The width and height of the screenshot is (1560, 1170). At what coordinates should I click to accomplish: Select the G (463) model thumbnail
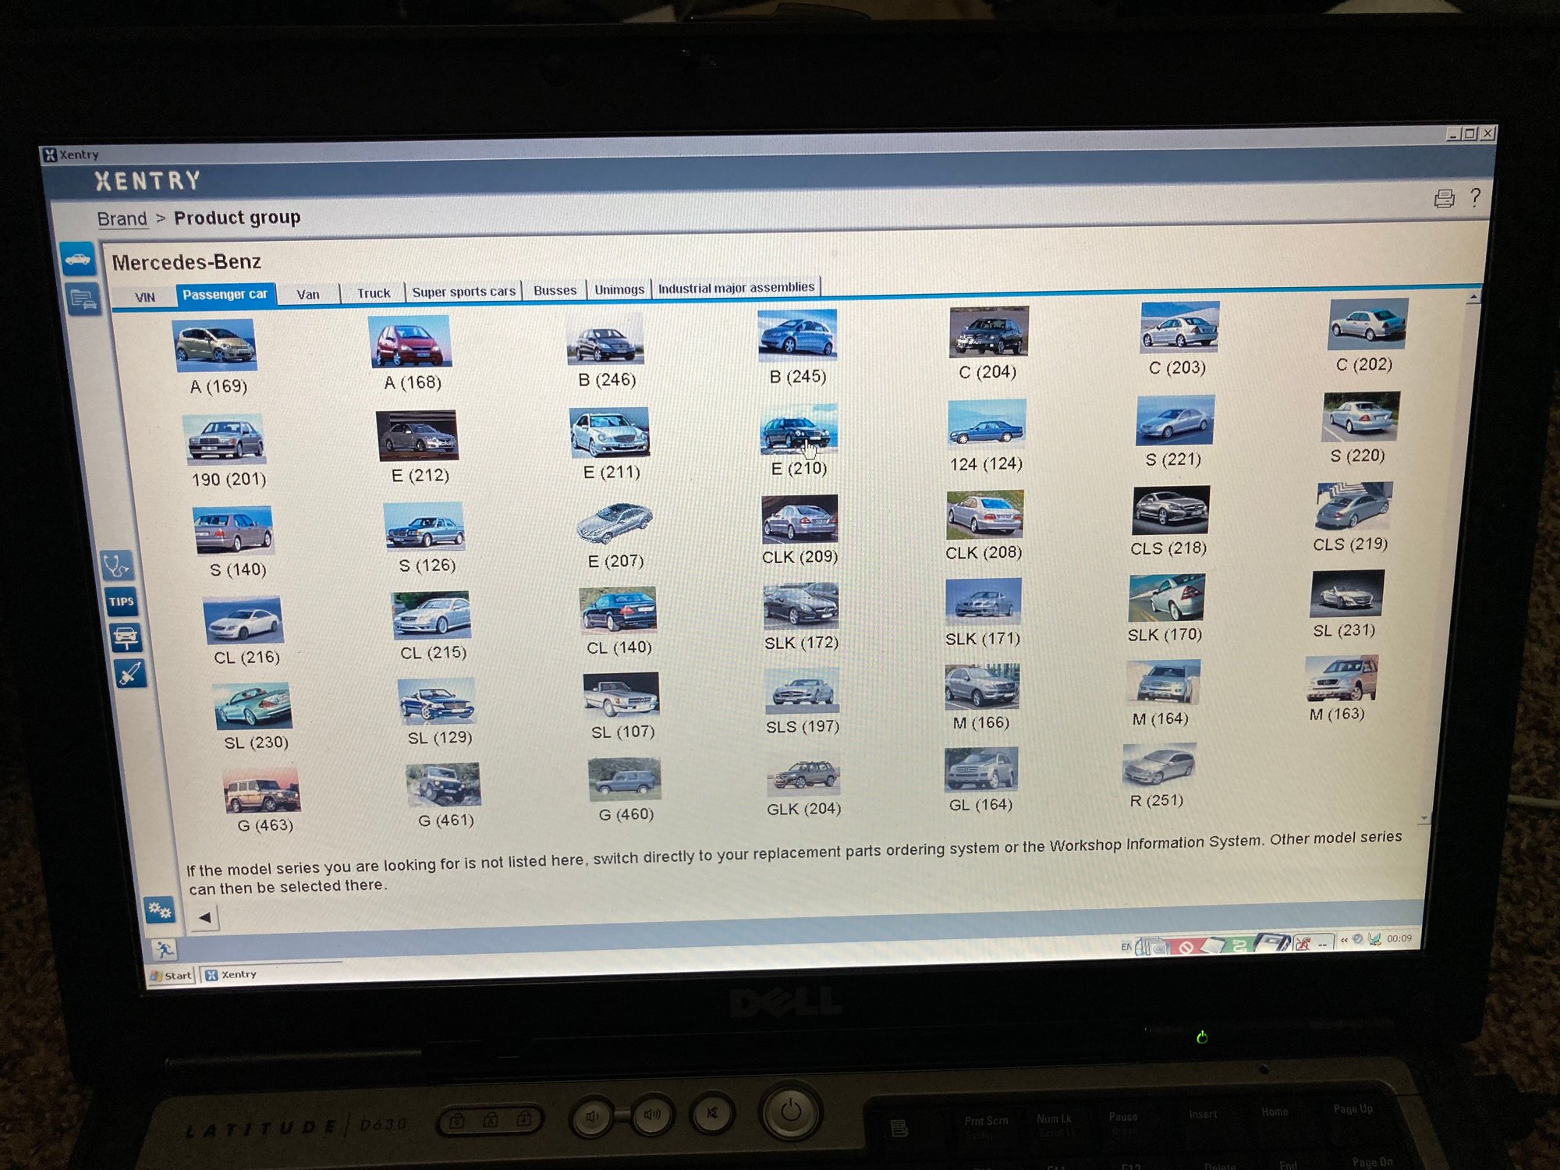pos(261,790)
